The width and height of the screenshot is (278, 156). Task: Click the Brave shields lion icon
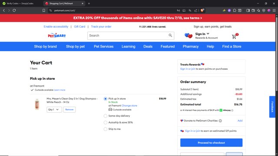(x=202, y=10)
